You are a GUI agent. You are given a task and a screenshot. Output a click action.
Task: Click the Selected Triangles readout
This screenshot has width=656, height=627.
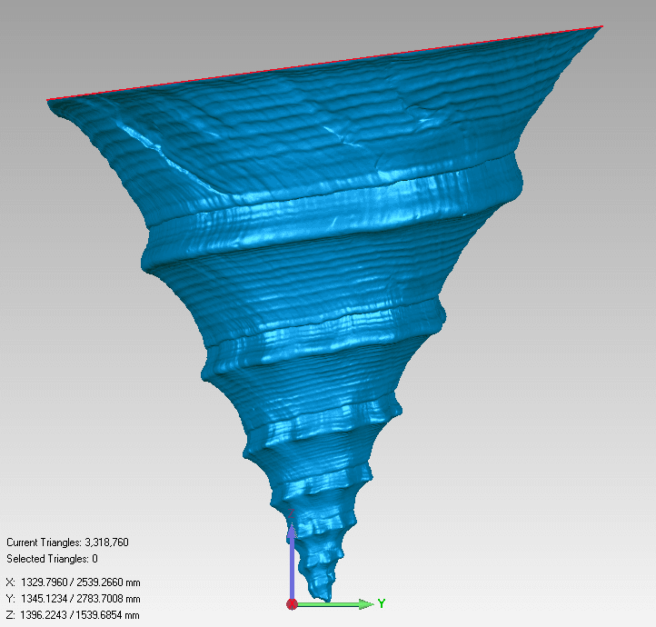pyautogui.click(x=52, y=559)
